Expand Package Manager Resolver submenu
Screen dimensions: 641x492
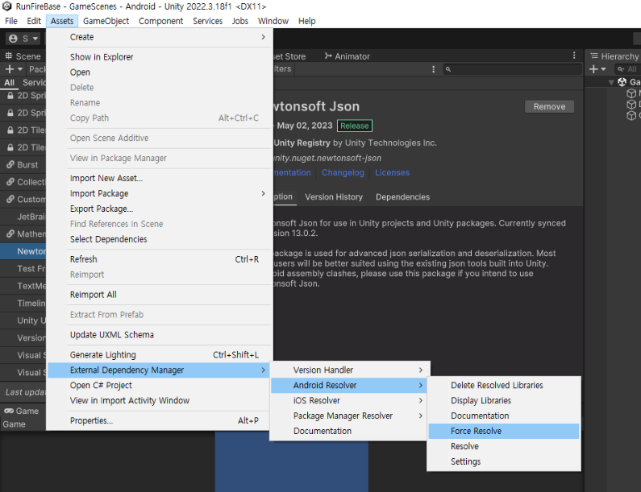coord(349,416)
